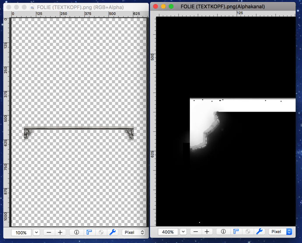302x243 pixels.
Task: Toggle rulers in the Alphakanal window
Action: (x=236, y=232)
